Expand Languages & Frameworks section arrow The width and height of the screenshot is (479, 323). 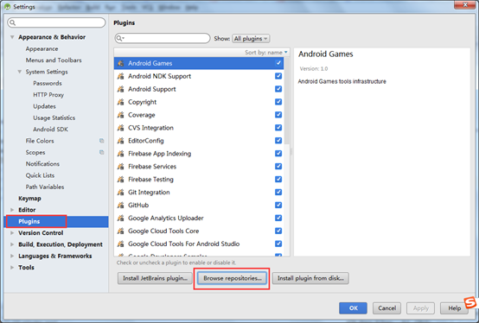[x=12, y=256]
